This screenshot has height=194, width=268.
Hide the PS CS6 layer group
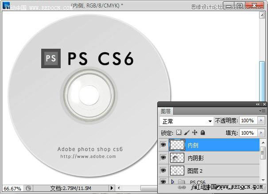click(x=163, y=182)
